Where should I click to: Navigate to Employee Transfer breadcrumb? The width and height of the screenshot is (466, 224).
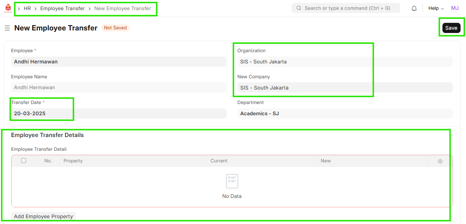62,8
